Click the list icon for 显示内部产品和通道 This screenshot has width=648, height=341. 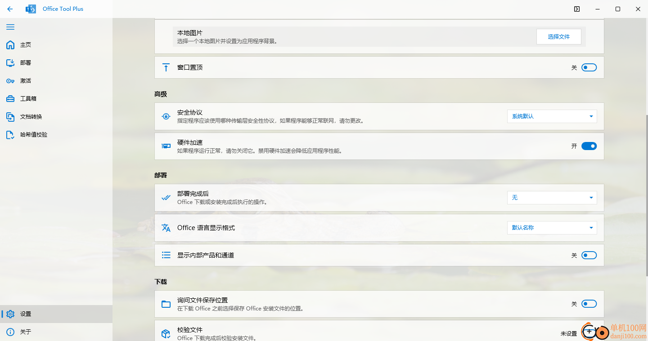click(x=166, y=255)
